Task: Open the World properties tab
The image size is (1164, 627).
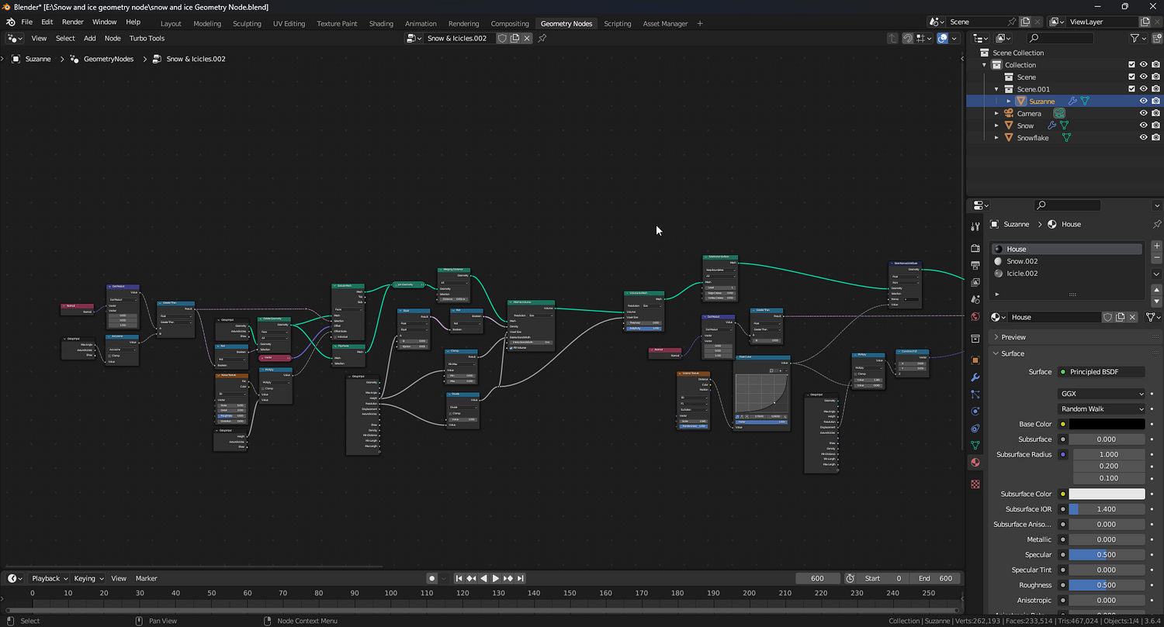Action: [975, 317]
